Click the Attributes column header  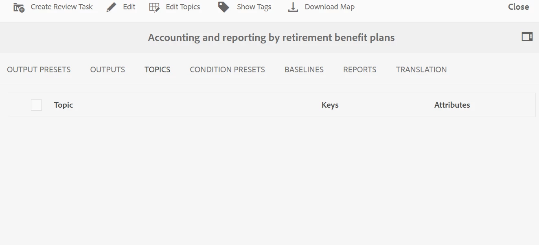tap(452, 105)
